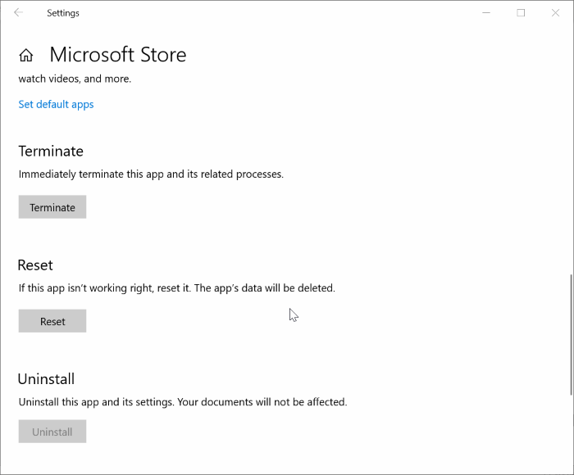Open Settings home via house icon
This screenshot has width=574, height=475.
(26, 55)
